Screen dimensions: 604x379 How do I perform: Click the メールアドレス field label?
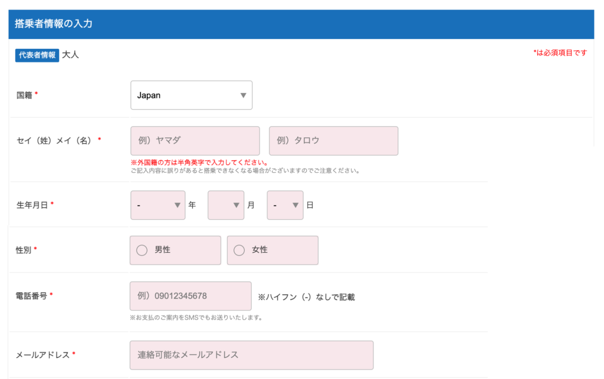43,354
